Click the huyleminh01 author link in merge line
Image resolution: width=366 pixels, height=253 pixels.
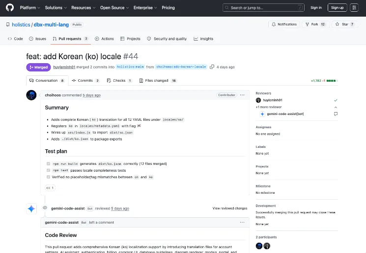coord(64,67)
